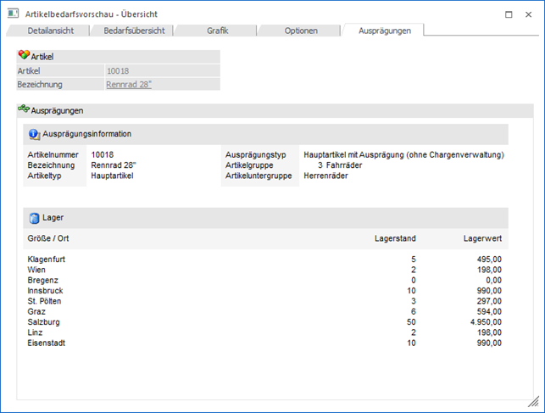This screenshot has height=413, width=545.
Task: Click the Größe / Ort column header
Action: coord(48,238)
